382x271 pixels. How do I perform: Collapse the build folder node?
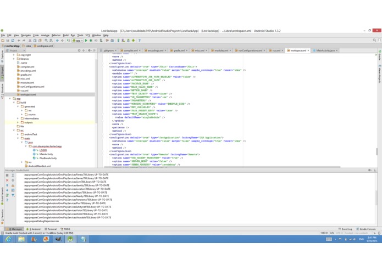tap(14, 103)
